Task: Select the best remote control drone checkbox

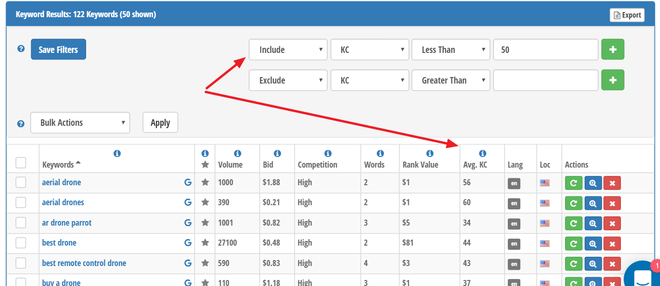Action: 21,263
